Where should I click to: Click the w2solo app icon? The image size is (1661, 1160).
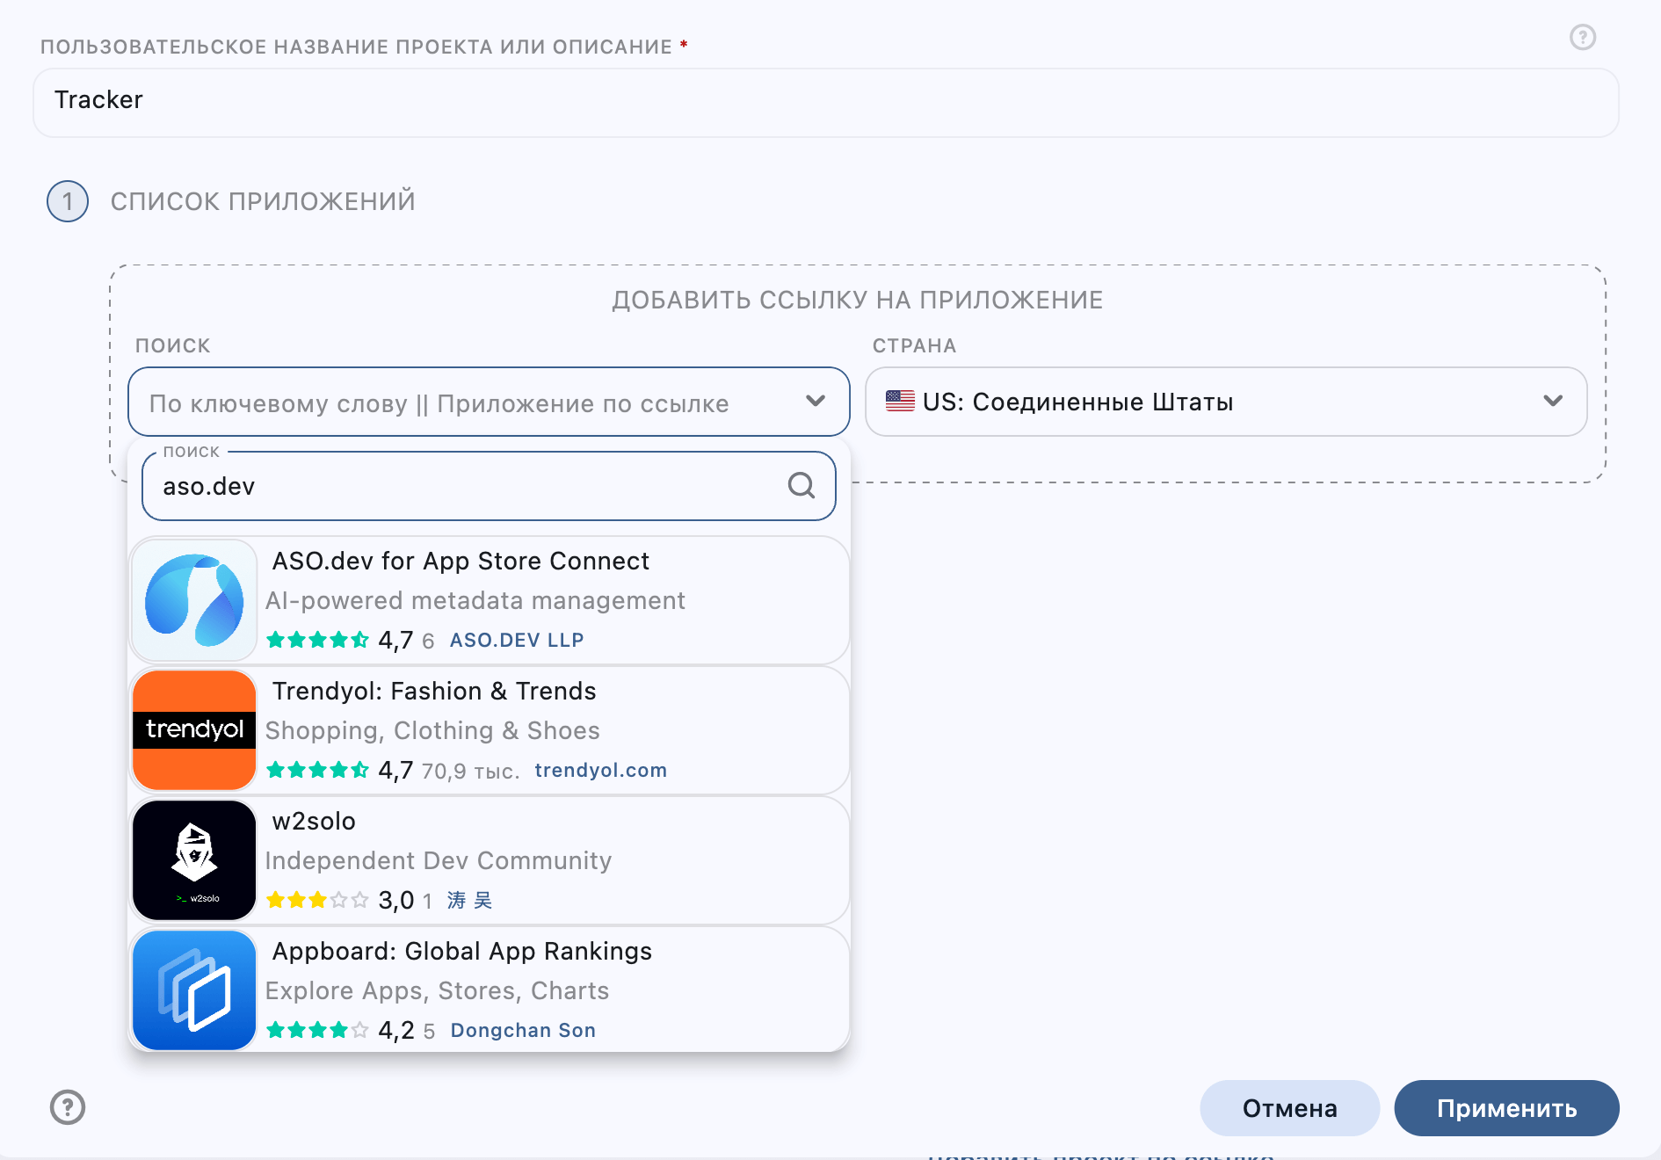click(x=194, y=860)
